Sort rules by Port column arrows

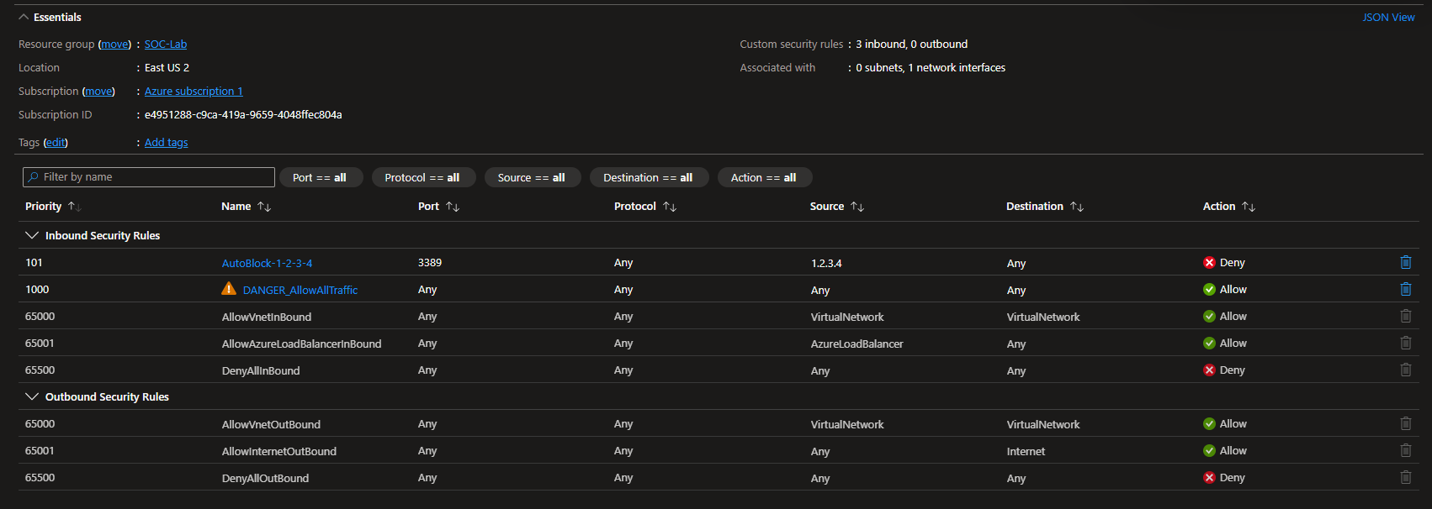(x=453, y=207)
